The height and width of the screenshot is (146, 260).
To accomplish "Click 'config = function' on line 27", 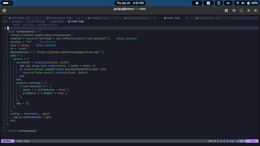I will tap(23, 114).
